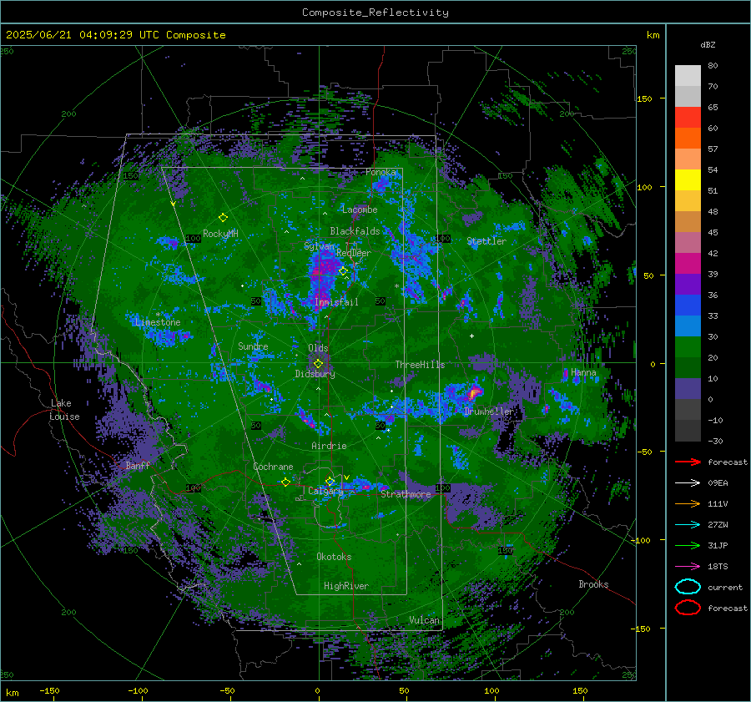Click the km unit label at top right
This screenshot has width=751, height=702.
click(653, 35)
